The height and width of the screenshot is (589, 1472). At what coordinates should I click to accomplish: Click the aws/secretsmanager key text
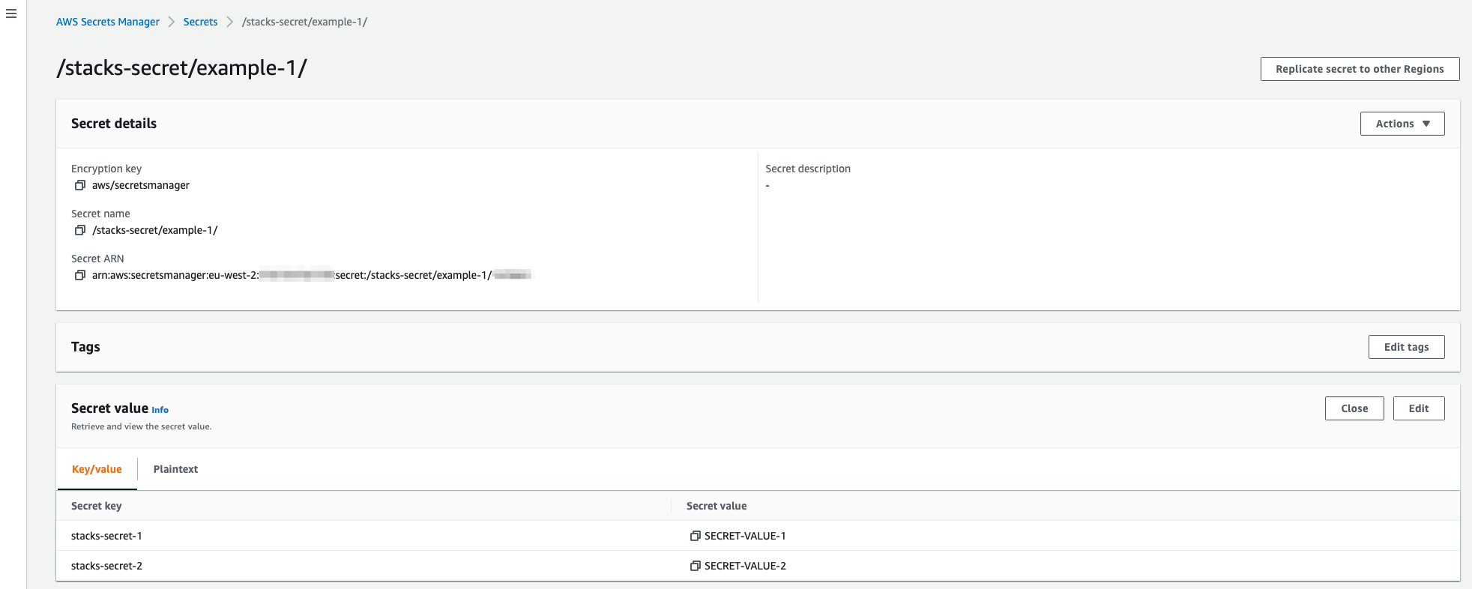[x=141, y=185]
